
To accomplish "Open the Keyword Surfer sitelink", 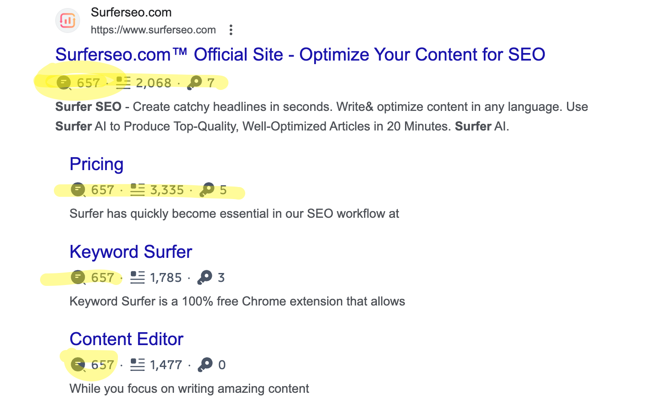I will (x=131, y=252).
